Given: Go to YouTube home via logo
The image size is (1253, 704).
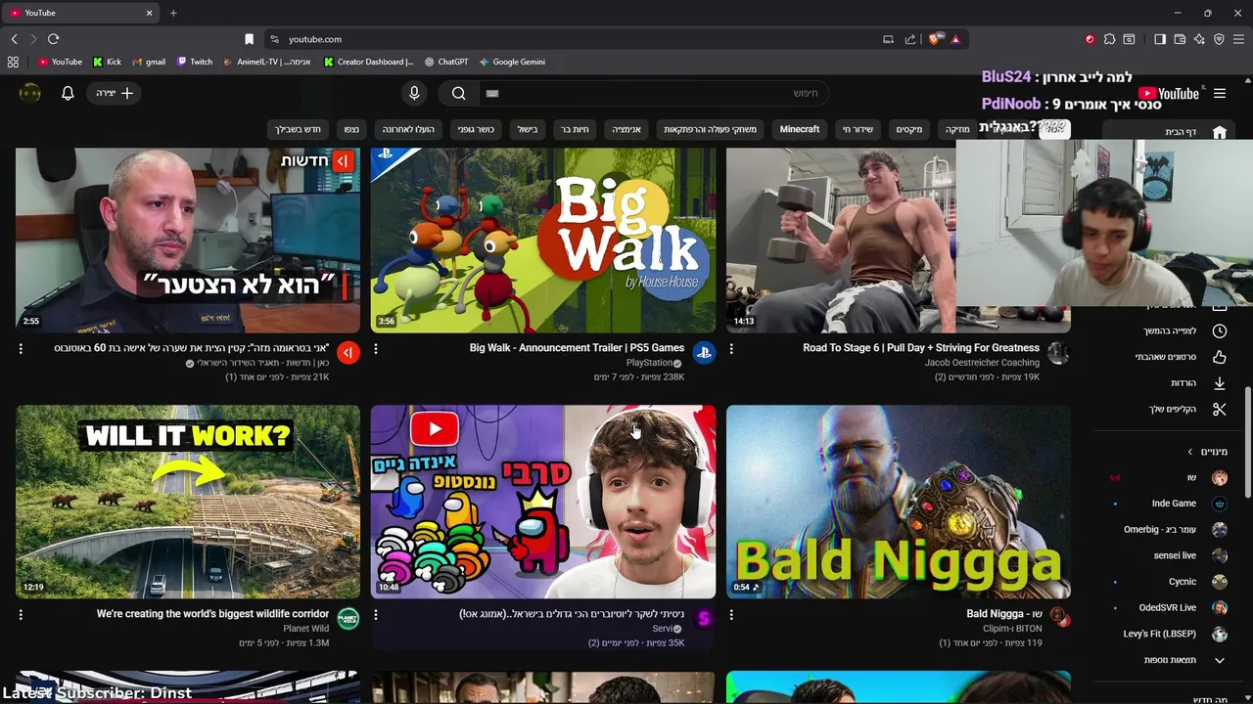Looking at the screenshot, I should tap(1169, 93).
